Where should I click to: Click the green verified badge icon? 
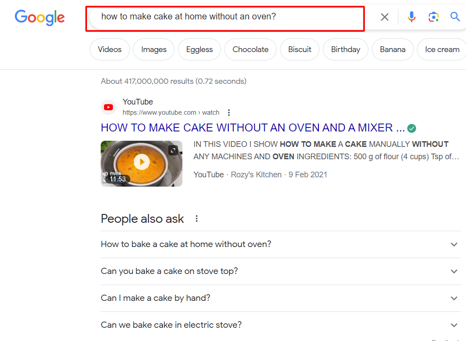click(x=412, y=128)
